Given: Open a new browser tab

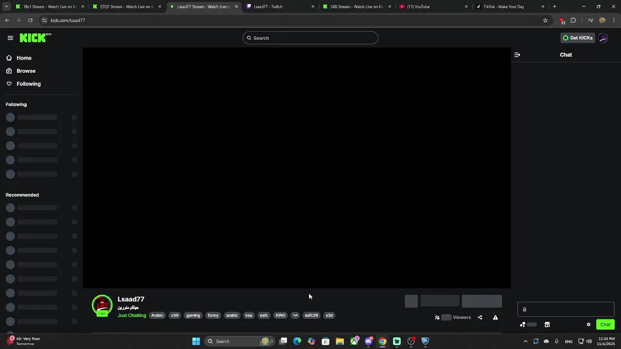Looking at the screenshot, I should coord(555,7).
